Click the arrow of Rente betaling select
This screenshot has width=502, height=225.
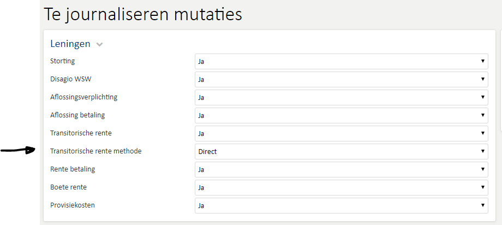pyautogui.click(x=483, y=169)
